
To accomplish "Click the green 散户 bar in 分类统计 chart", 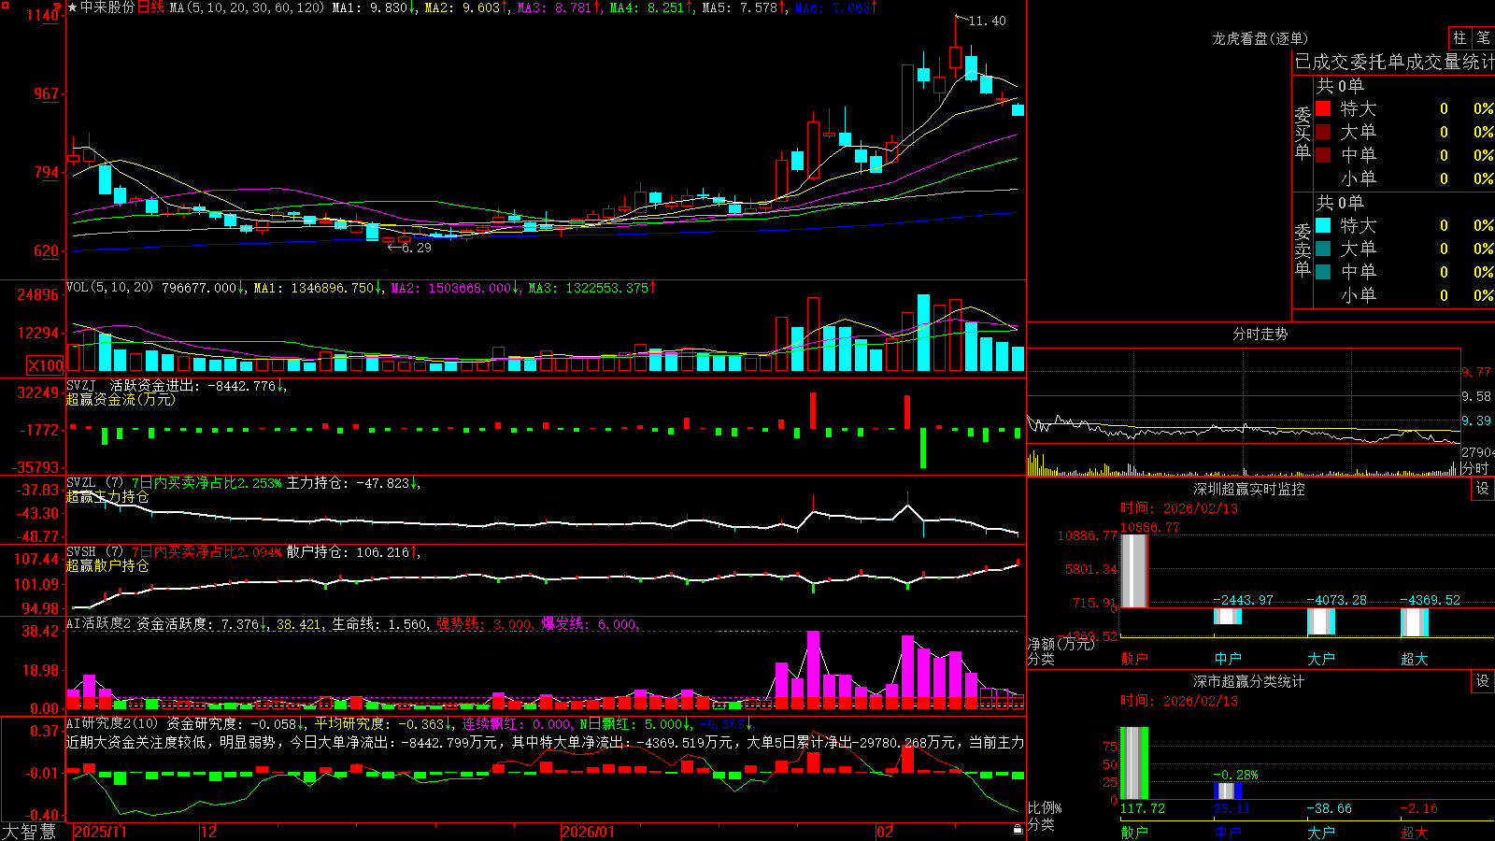I will click(x=1134, y=763).
